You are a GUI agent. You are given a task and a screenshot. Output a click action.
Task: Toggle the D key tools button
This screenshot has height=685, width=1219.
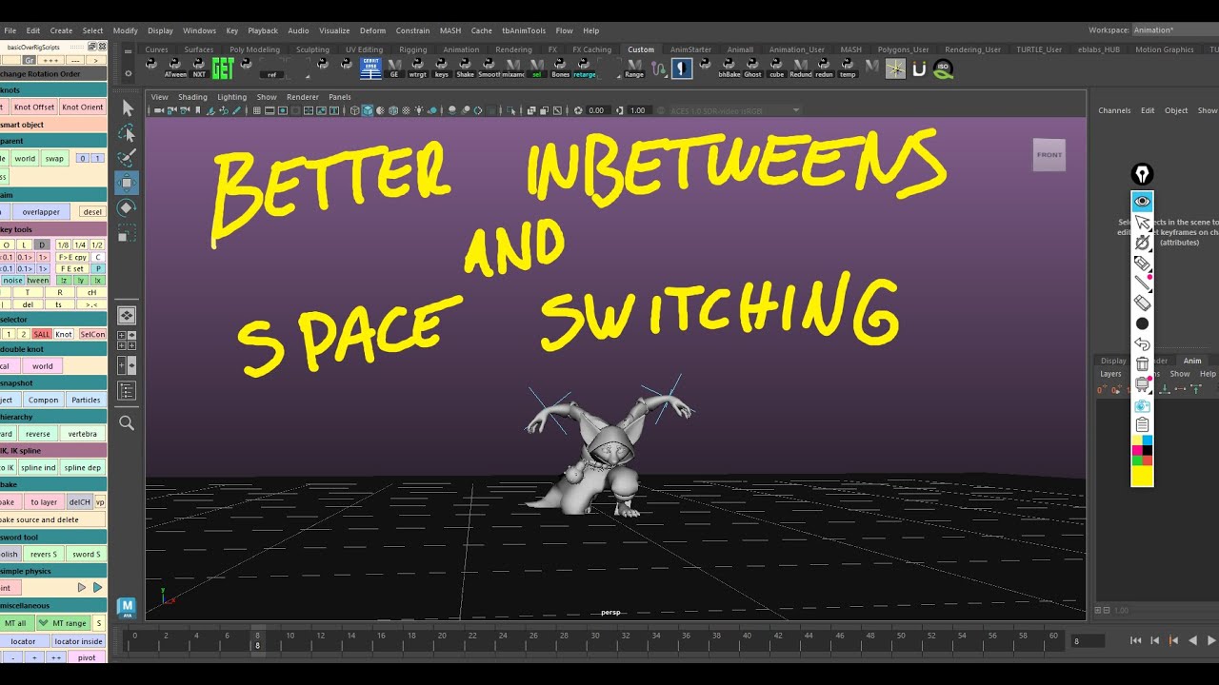tap(41, 245)
